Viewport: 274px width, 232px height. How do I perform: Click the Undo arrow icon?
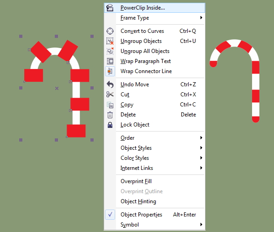(x=110, y=84)
